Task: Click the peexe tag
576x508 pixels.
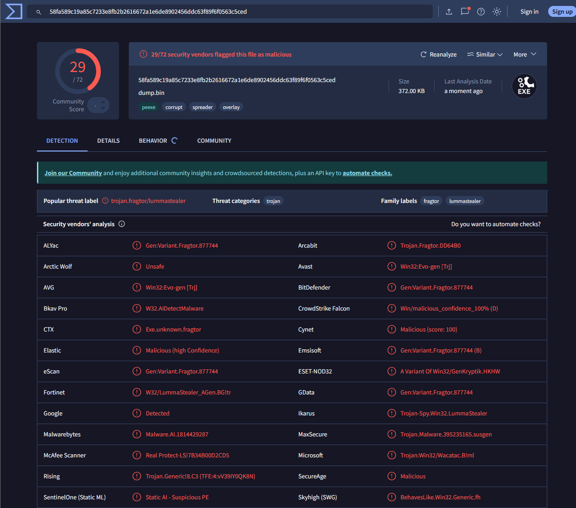Action: tap(149, 107)
